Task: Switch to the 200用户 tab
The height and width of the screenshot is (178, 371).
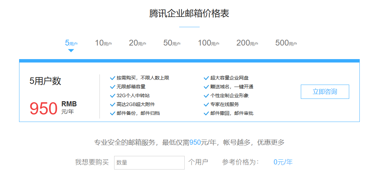Action: pos(247,43)
